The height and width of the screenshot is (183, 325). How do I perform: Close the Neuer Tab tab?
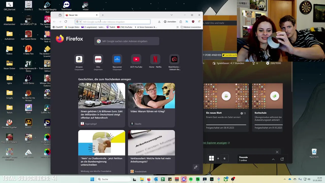click(x=97, y=15)
